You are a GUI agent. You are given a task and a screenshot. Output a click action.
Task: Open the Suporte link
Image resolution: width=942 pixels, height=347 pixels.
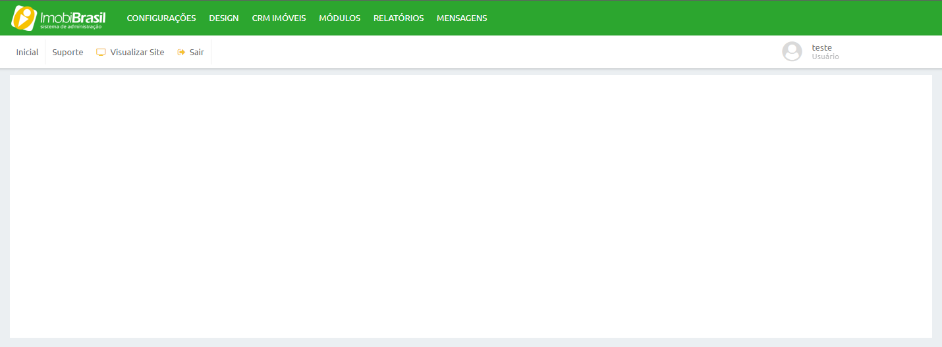tap(68, 53)
